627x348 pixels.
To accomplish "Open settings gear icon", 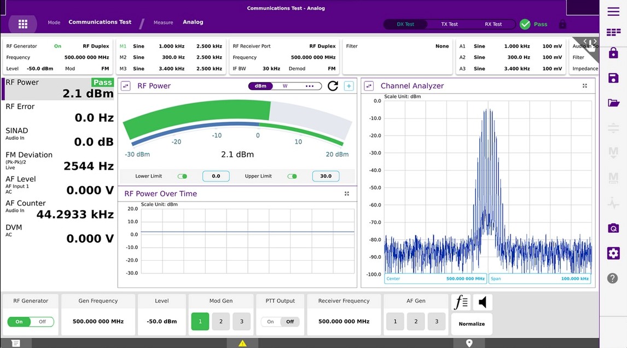I will pyautogui.click(x=613, y=253).
